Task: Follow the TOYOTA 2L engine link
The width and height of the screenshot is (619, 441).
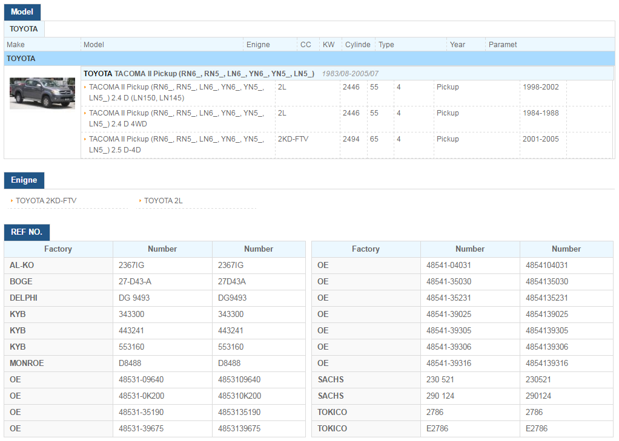Action: [x=164, y=201]
